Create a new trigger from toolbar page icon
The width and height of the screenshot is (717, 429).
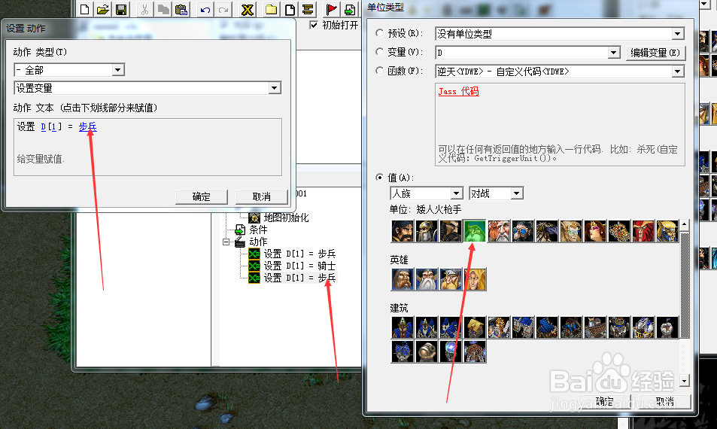pos(290,9)
